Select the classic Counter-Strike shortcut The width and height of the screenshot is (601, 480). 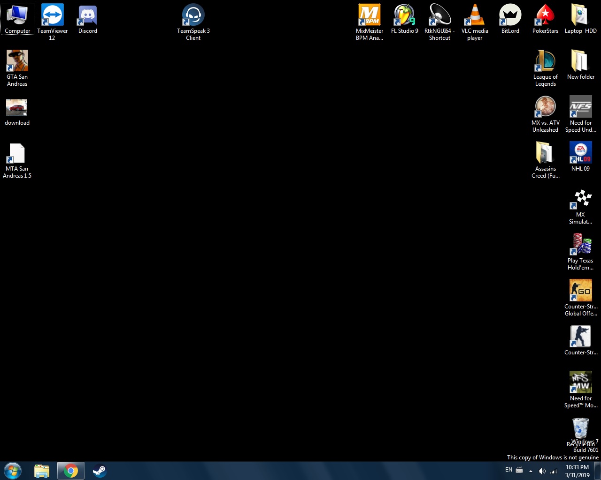pyautogui.click(x=581, y=340)
